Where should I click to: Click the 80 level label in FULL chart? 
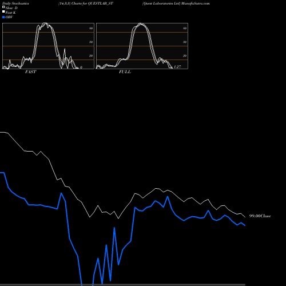[x=185, y=28]
